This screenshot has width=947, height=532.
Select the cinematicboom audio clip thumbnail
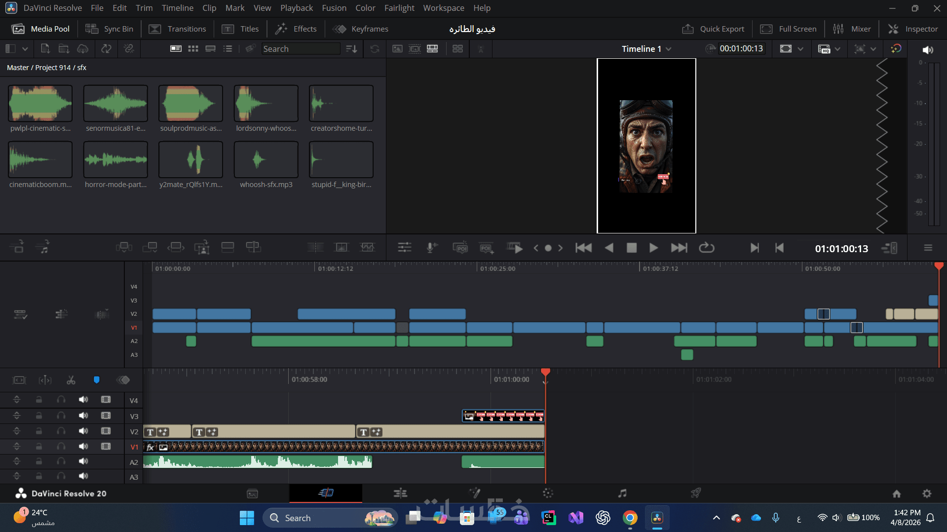click(40, 159)
